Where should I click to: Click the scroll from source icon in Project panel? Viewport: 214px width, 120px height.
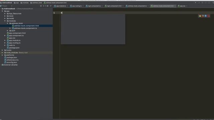click(41, 6)
